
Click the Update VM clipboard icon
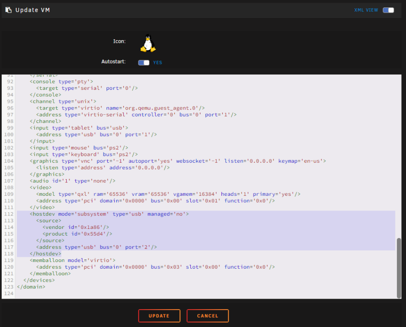pyautogui.click(x=9, y=10)
